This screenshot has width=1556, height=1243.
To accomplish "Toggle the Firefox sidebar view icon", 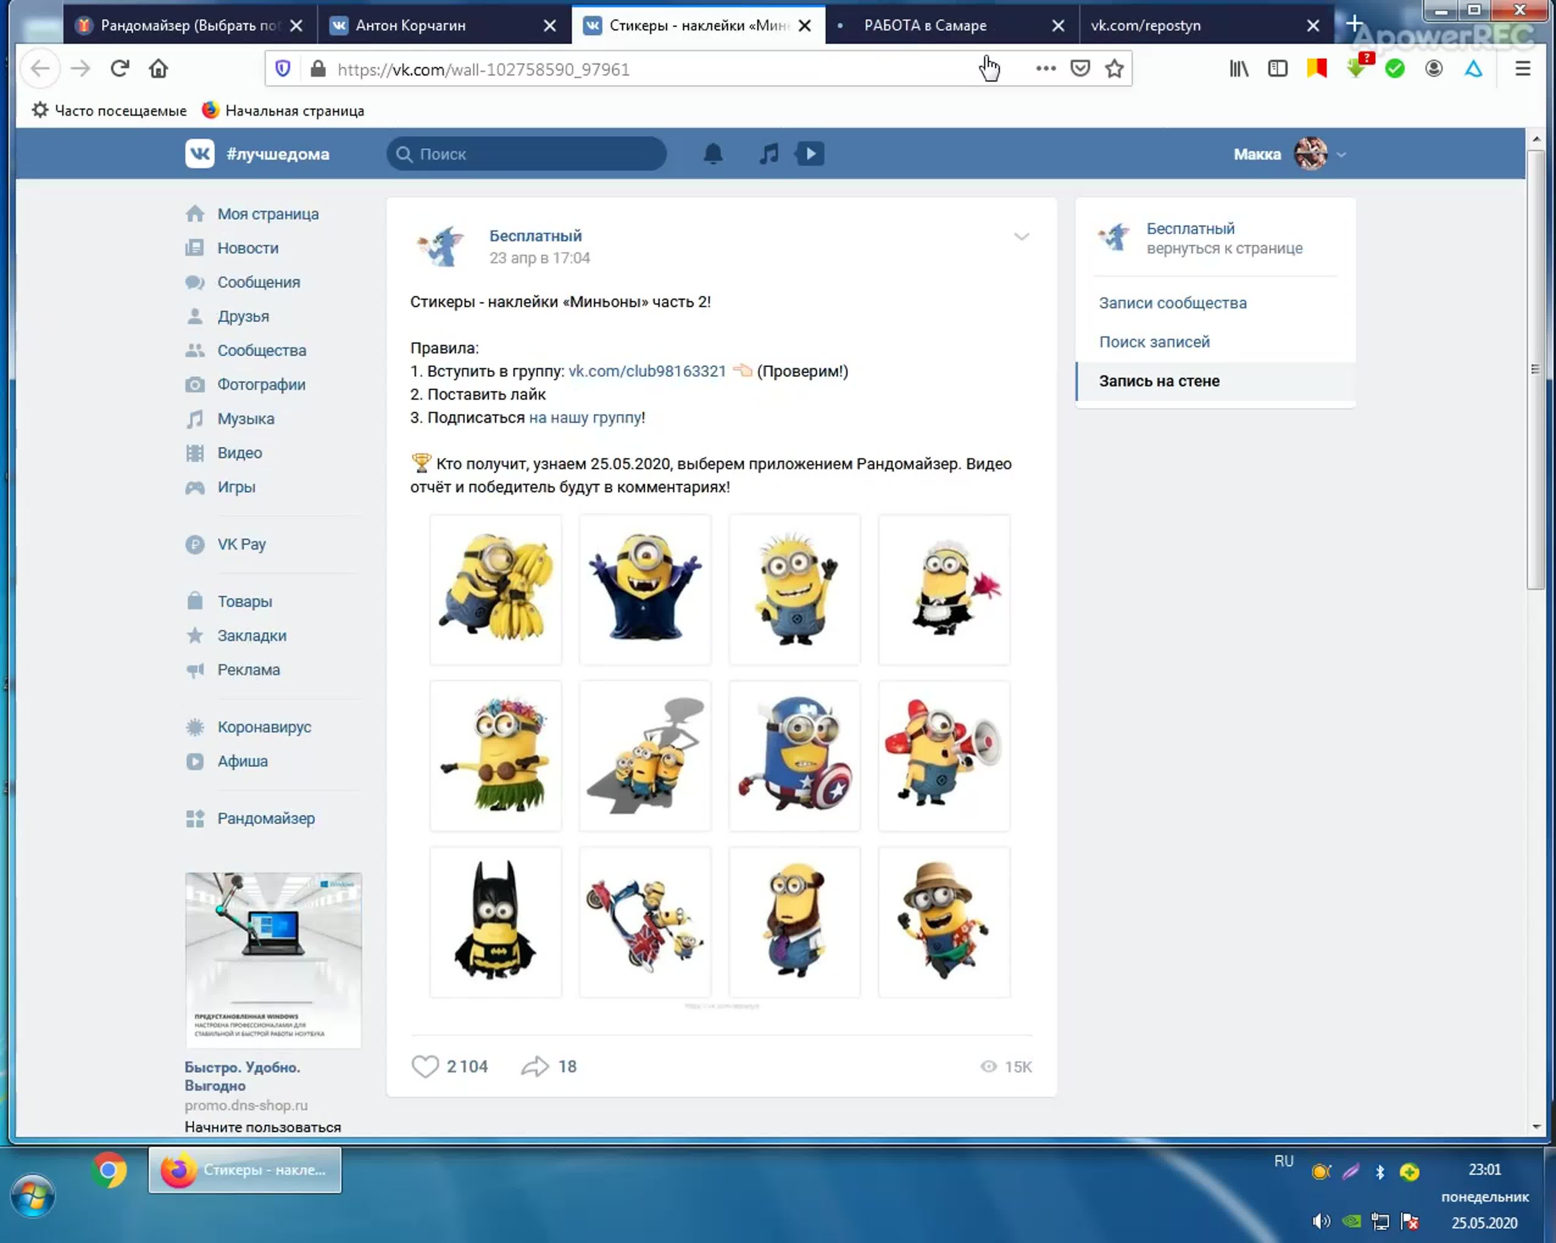I will (x=1278, y=69).
